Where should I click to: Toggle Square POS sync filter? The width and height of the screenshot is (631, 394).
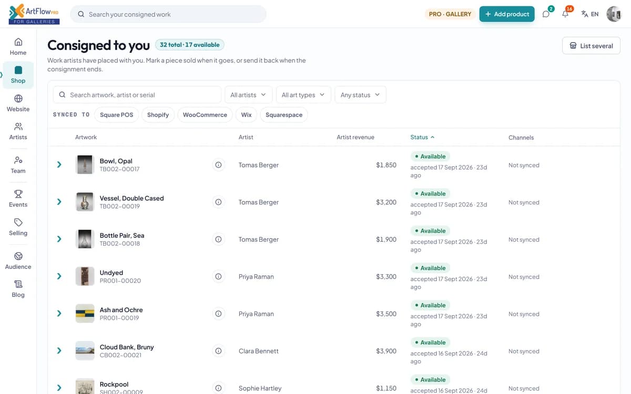click(x=117, y=115)
